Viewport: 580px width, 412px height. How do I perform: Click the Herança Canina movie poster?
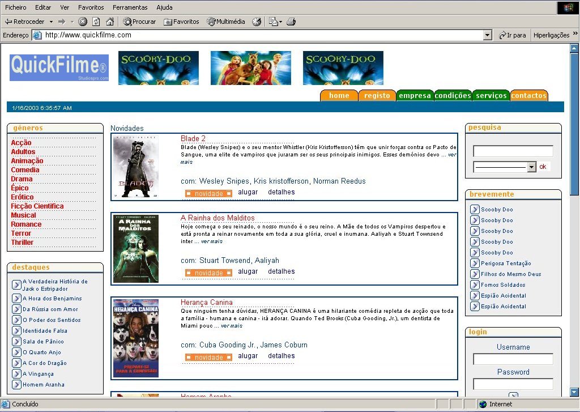[136, 338]
